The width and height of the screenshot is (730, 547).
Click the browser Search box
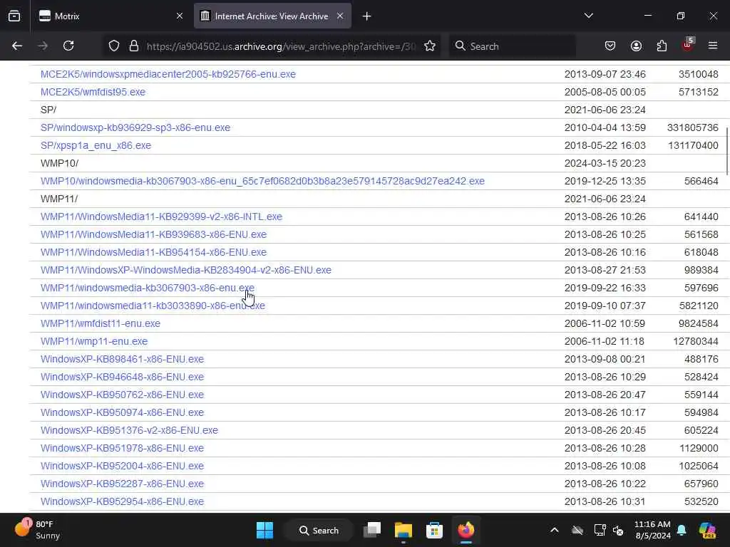point(512,46)
